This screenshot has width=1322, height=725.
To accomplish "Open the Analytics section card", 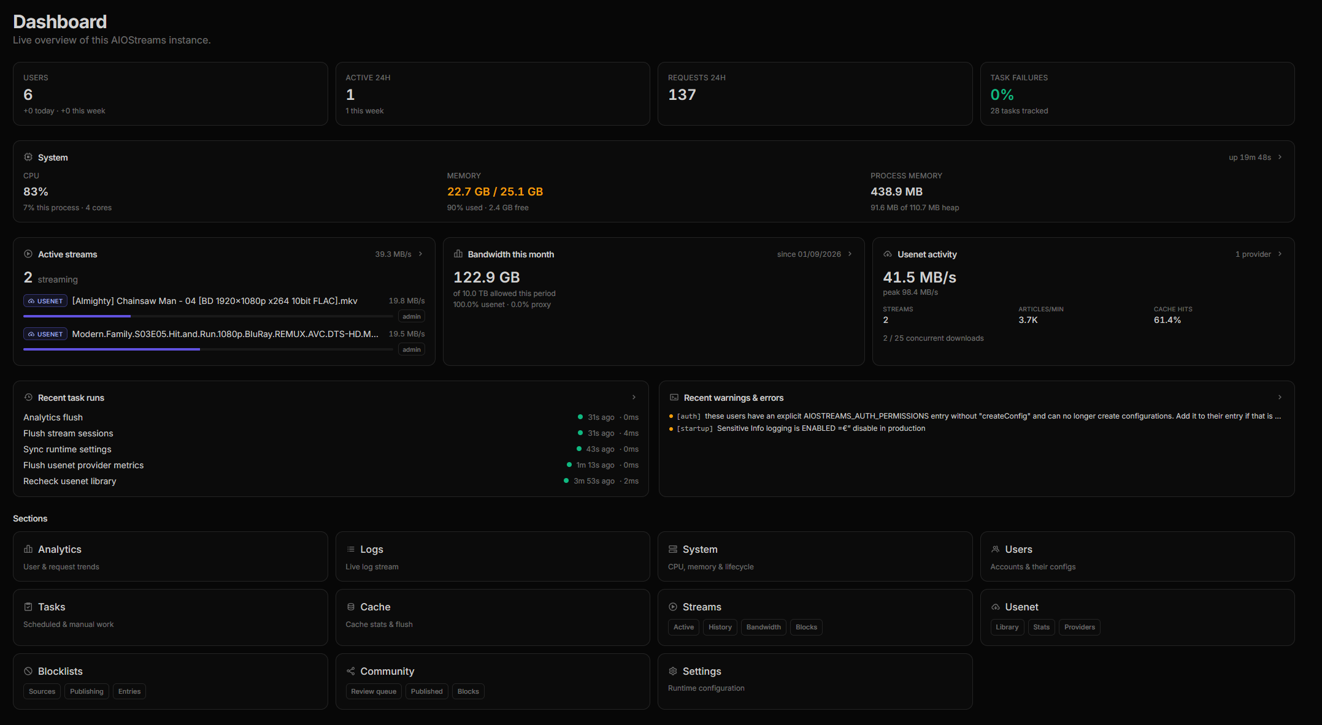I will 171,556.
